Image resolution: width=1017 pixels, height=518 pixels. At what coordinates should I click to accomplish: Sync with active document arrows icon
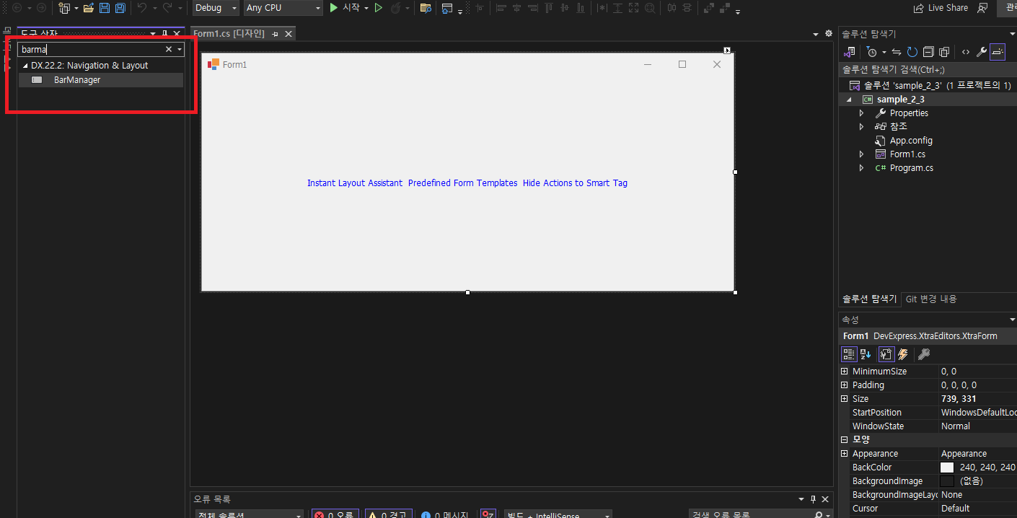(897, 52)
